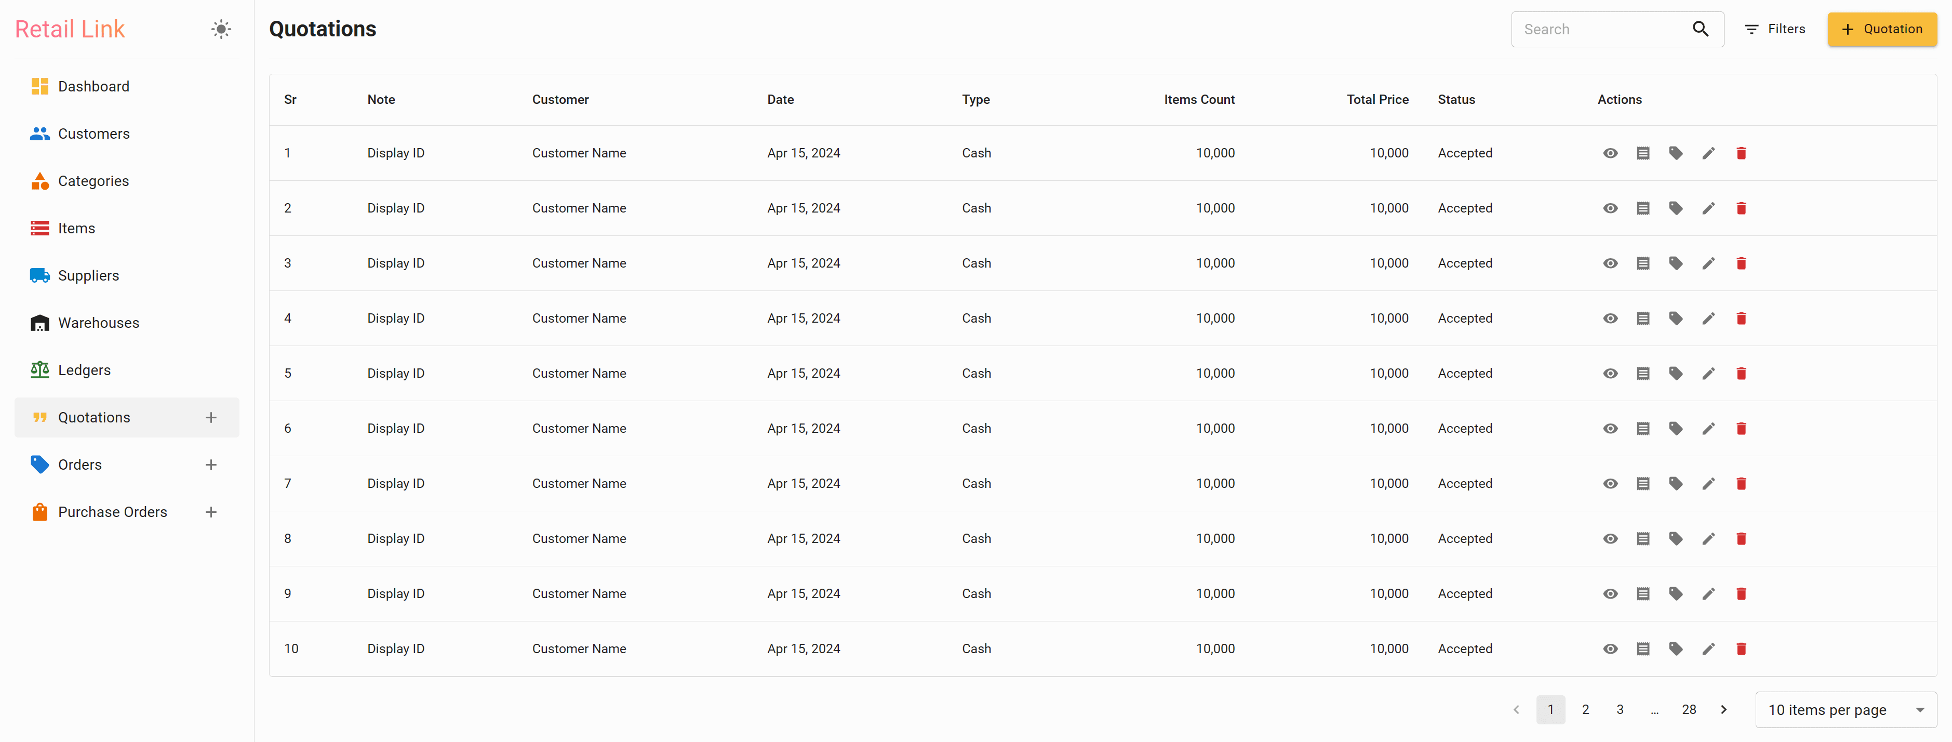View quotation row 8 with eye icon
Screen dimensions: 1952x742
pyautogui.click(x=1610, y=538)
